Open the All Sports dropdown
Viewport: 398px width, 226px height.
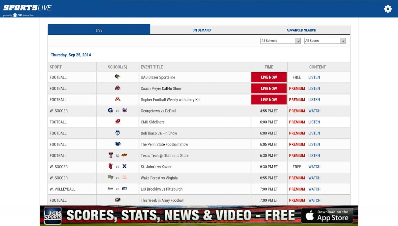click(325, 41)
